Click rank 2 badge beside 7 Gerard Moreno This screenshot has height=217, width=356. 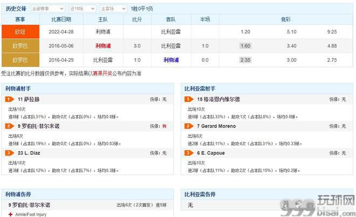tap(189, 126)
